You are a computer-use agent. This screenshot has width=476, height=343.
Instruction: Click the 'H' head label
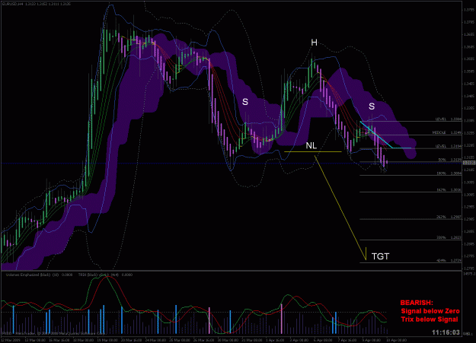click(x=315, y=43)
